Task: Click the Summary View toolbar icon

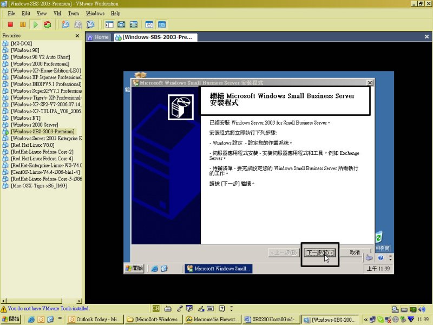Action: 149,24
